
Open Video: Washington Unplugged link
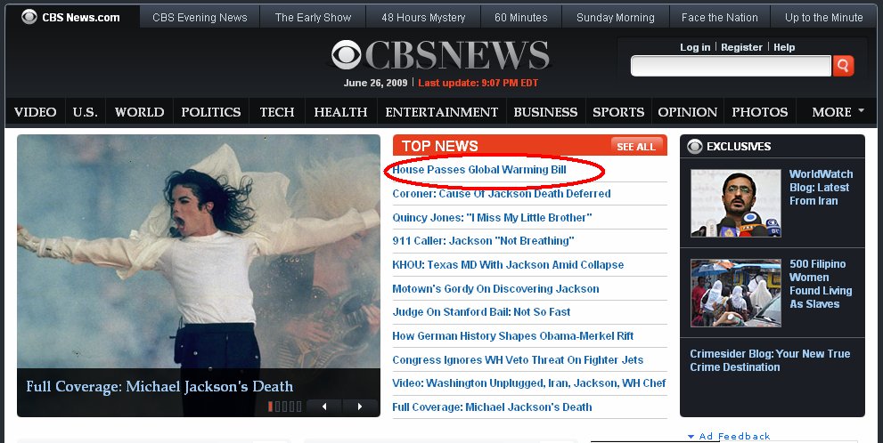[x=528, y=383]
